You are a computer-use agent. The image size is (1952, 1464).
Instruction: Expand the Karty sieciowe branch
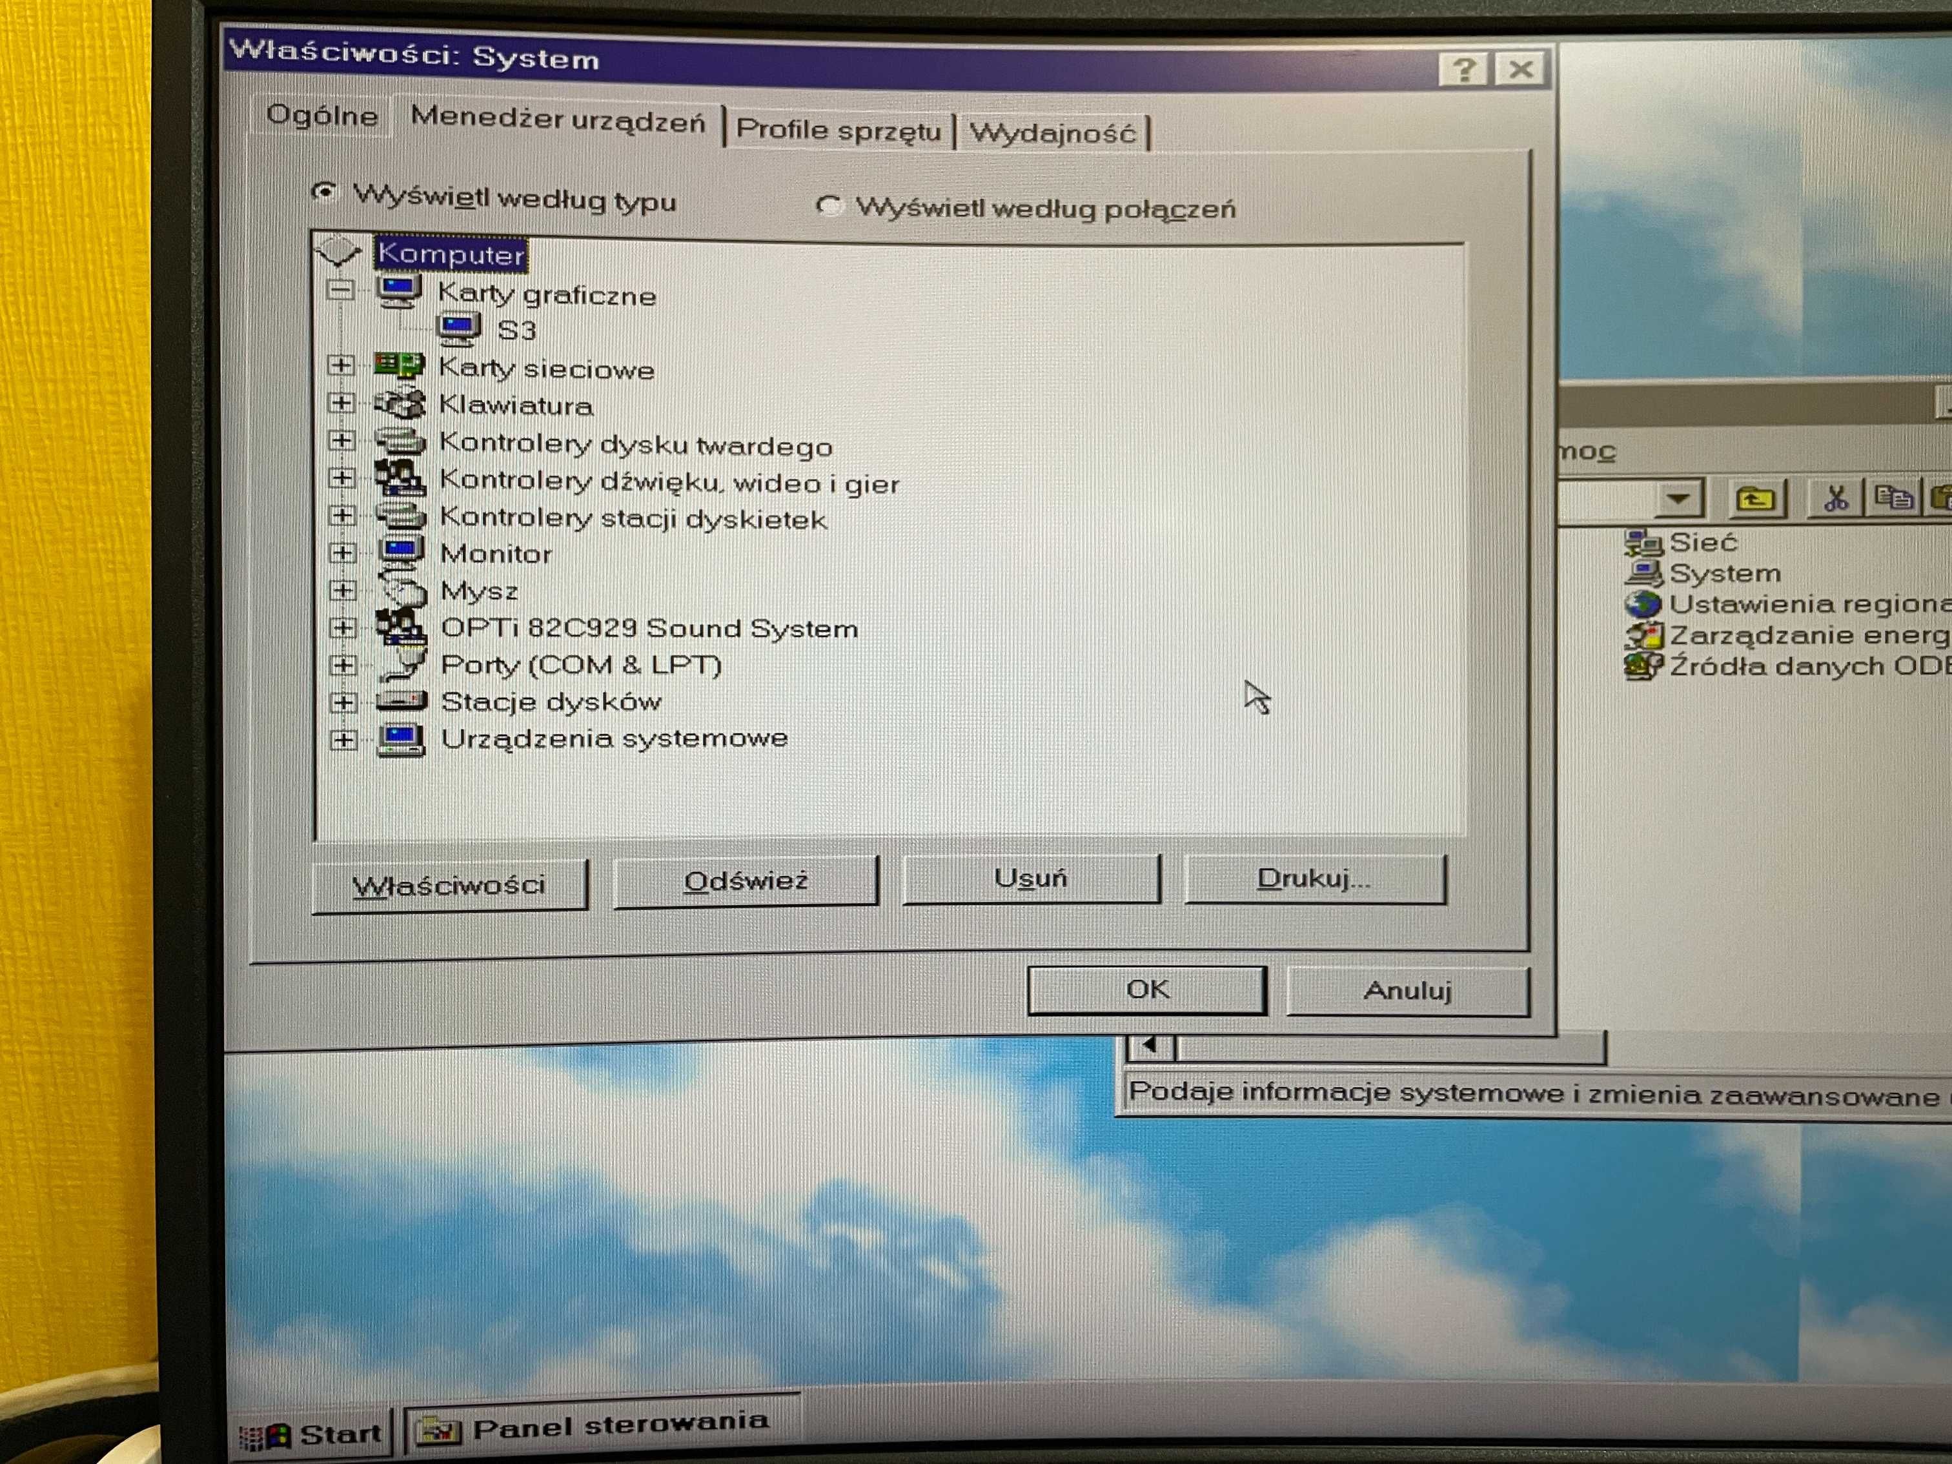pyautogui.click(x=341, y=365)
